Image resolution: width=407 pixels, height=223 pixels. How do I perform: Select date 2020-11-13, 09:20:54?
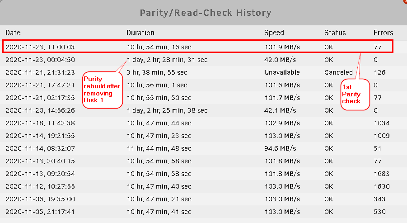pos(40,174)
